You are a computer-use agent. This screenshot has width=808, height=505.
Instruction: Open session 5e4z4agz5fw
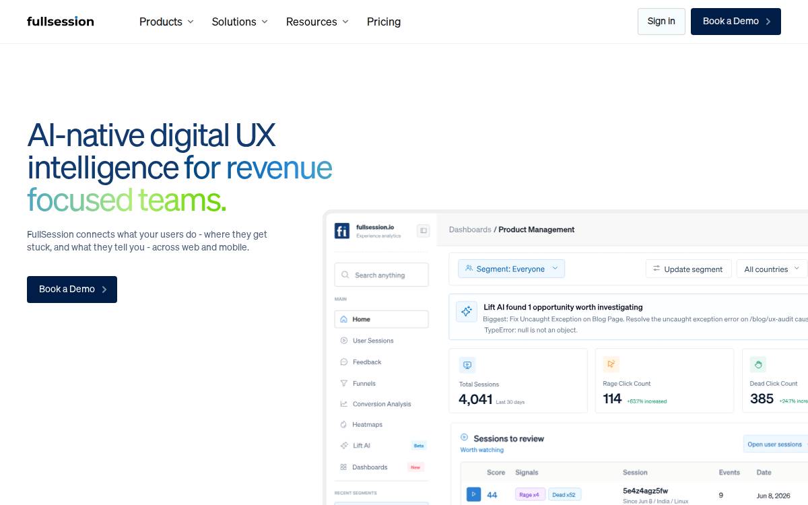[x=646, y=490]
